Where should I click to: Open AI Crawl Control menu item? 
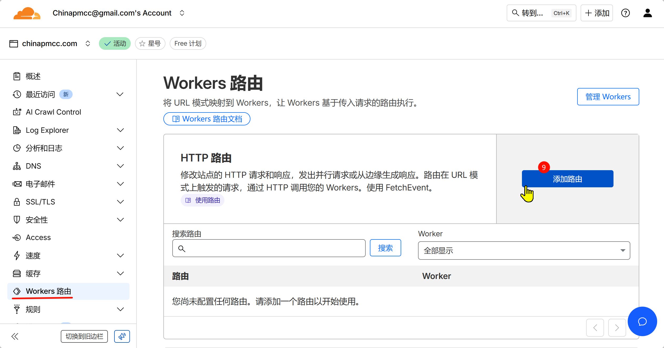coord(53,112)
